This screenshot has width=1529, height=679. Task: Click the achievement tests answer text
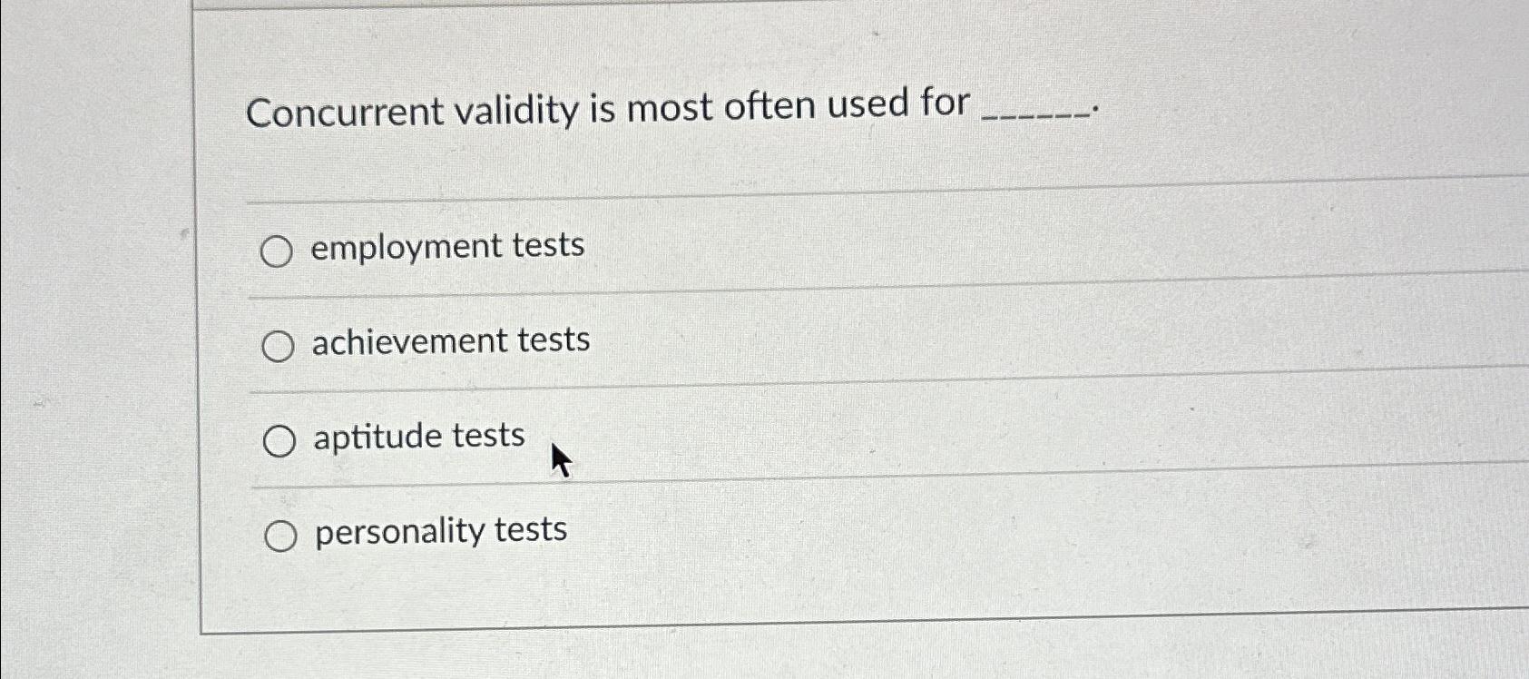(450, 341)
